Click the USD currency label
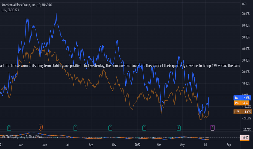 [x=244, y=4]
